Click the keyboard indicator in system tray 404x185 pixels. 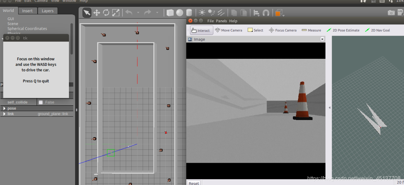coord(373,1)
